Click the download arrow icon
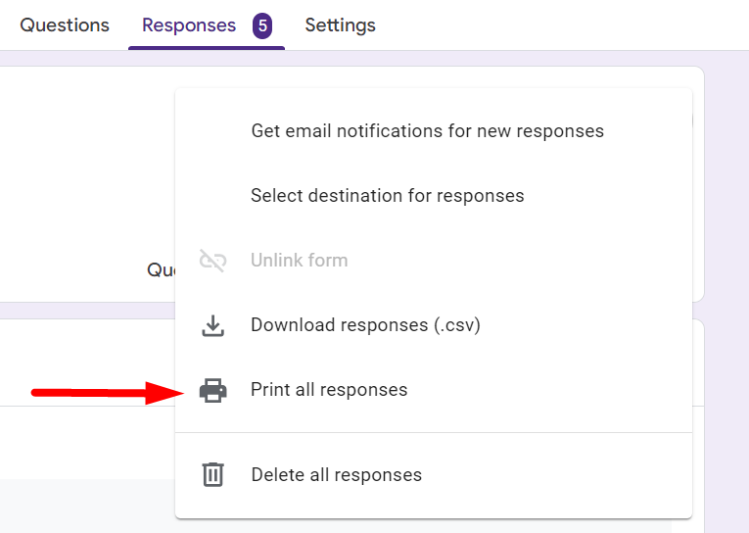This screenshot has height=533, width=749. (212, 325)
